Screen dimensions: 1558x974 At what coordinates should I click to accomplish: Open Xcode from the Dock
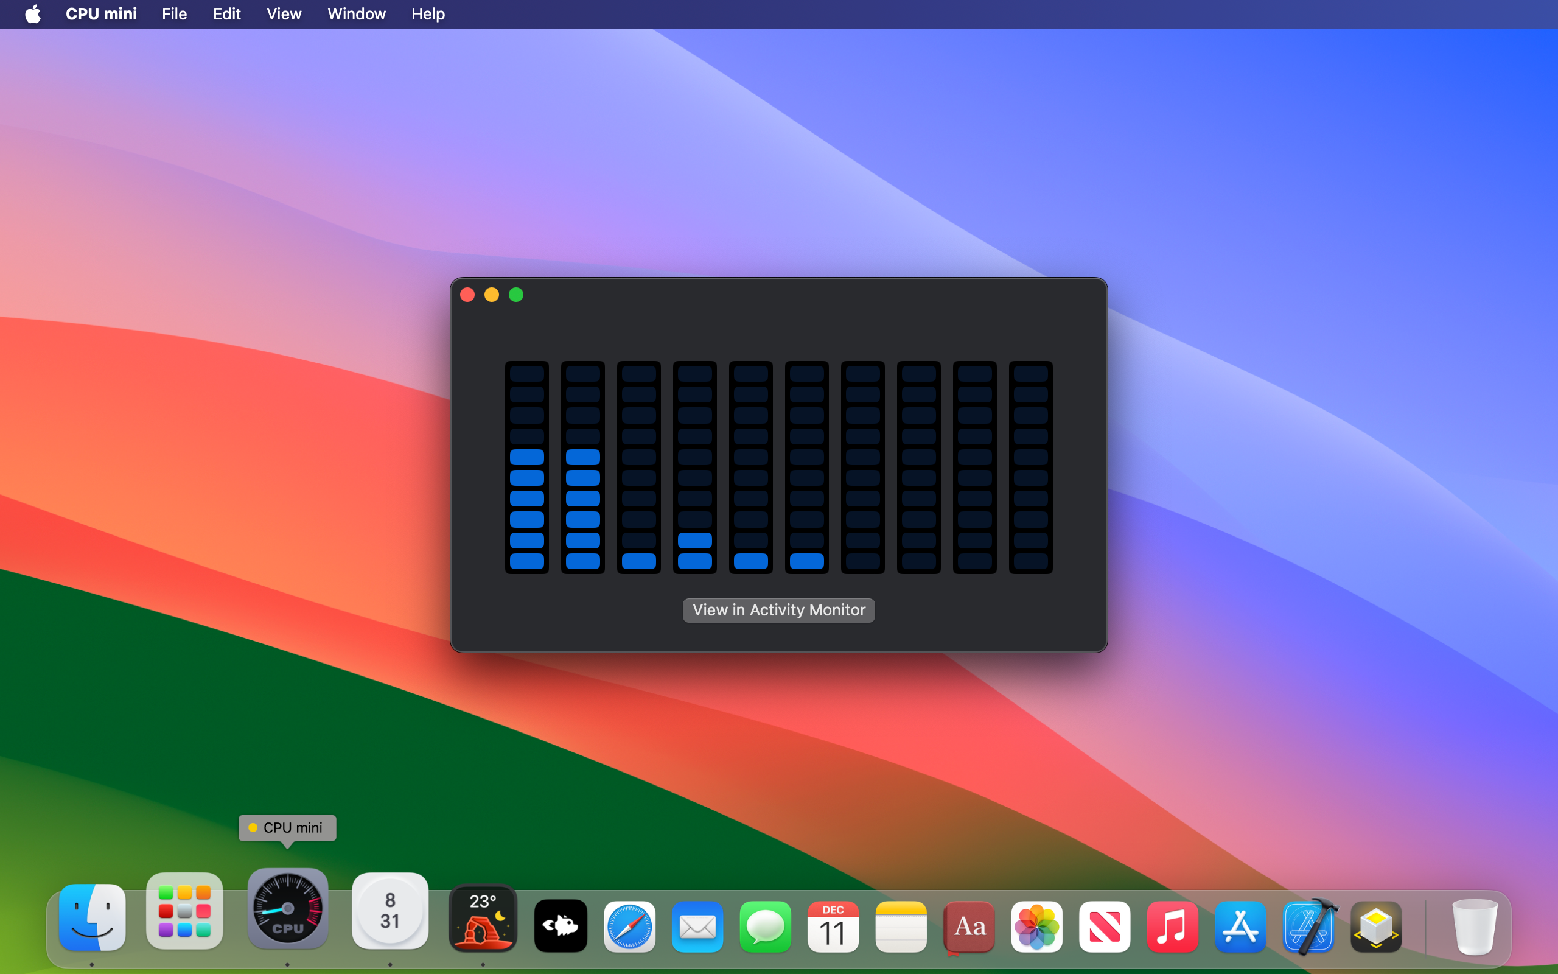(1308, 927)
